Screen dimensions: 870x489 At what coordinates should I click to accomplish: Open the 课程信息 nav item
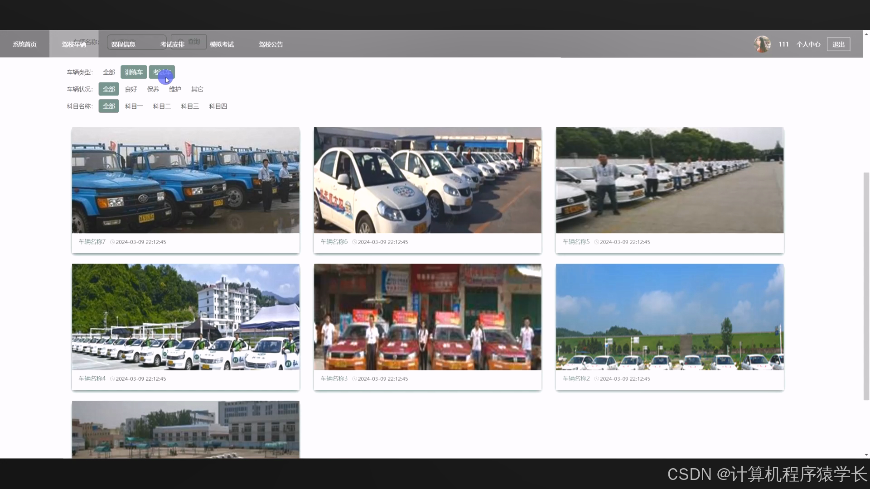coord(123,44)
